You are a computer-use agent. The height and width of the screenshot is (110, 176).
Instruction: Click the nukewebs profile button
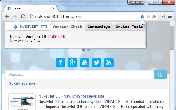tap(136, 2)
